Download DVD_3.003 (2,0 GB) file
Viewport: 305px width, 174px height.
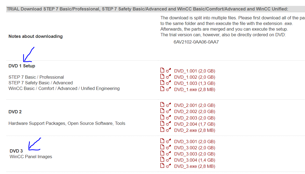pos(195,154)
